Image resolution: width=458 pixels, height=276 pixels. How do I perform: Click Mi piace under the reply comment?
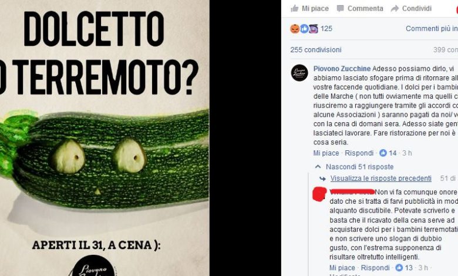pos(342,268)
